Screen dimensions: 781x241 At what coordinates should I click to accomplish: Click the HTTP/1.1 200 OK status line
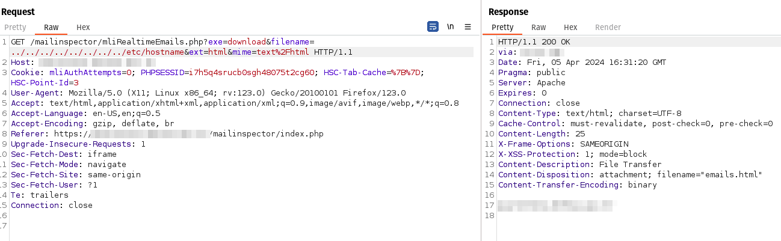(x=534, y=42)
